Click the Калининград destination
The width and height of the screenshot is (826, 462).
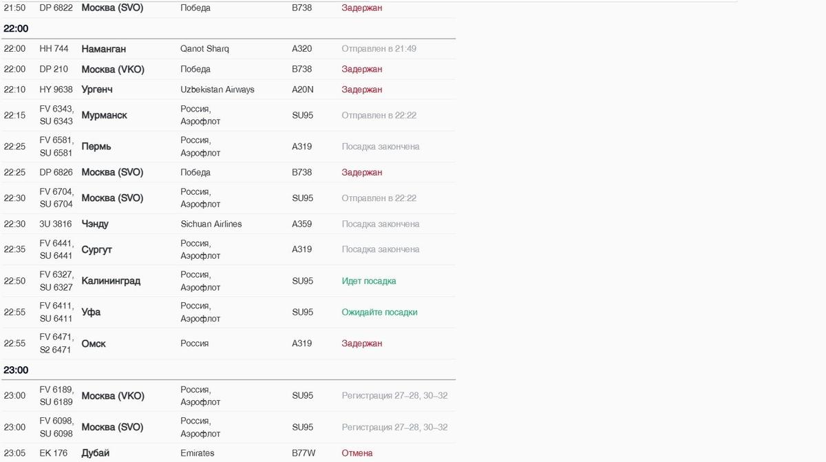[x=111, y=281]
